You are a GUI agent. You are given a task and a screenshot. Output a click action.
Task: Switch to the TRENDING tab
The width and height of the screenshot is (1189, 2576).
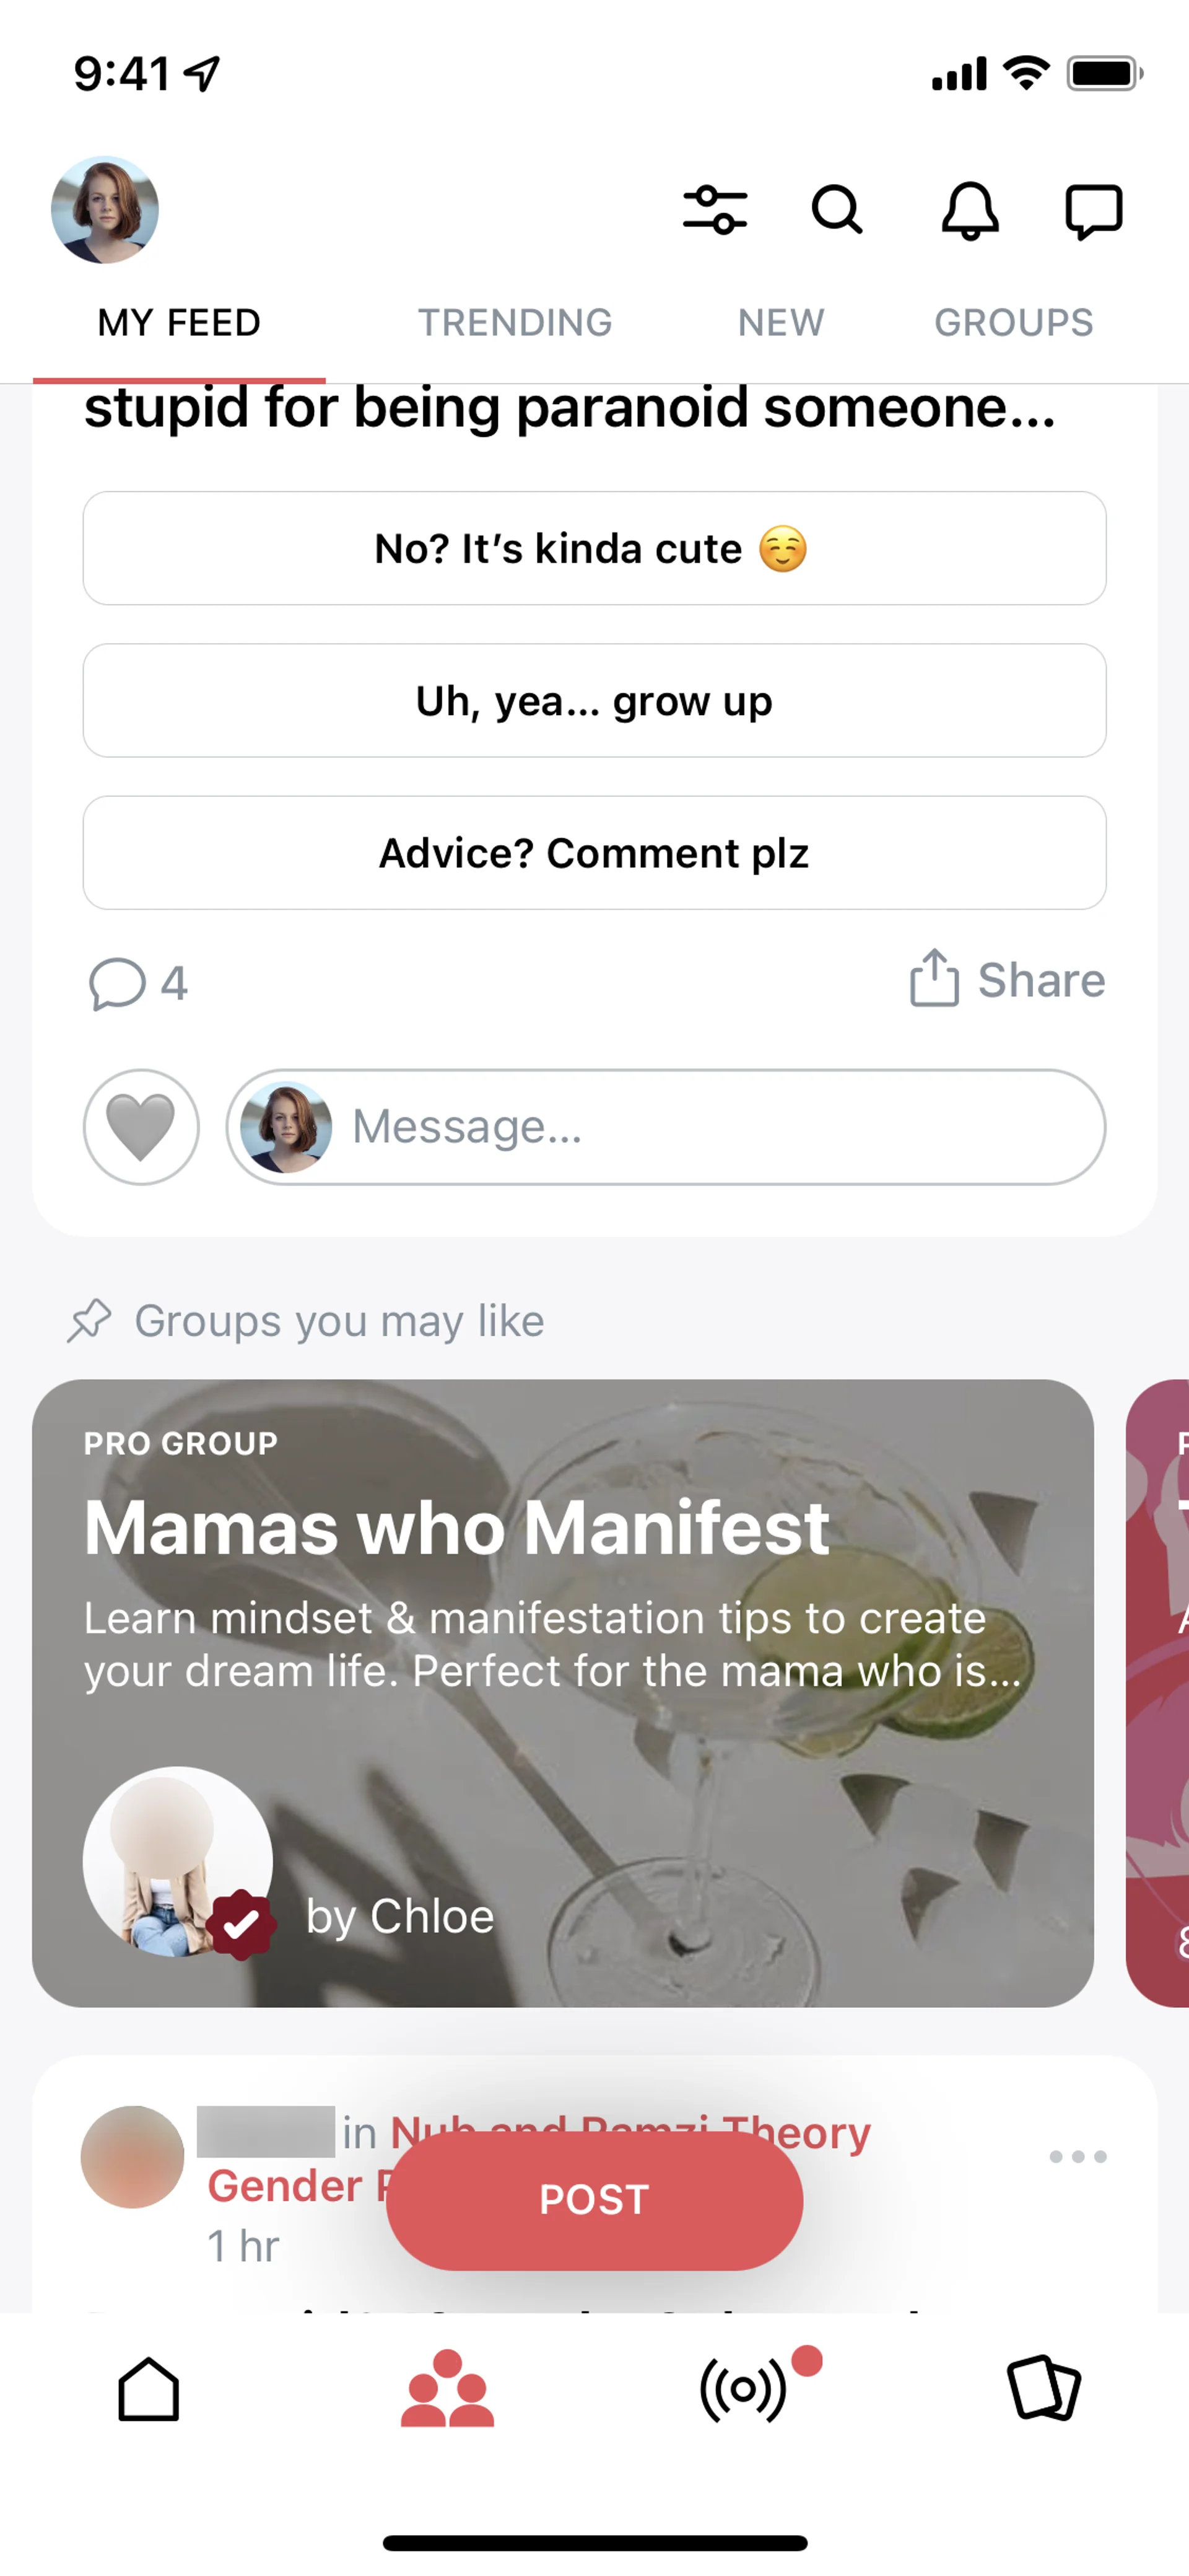pos(515,323)
